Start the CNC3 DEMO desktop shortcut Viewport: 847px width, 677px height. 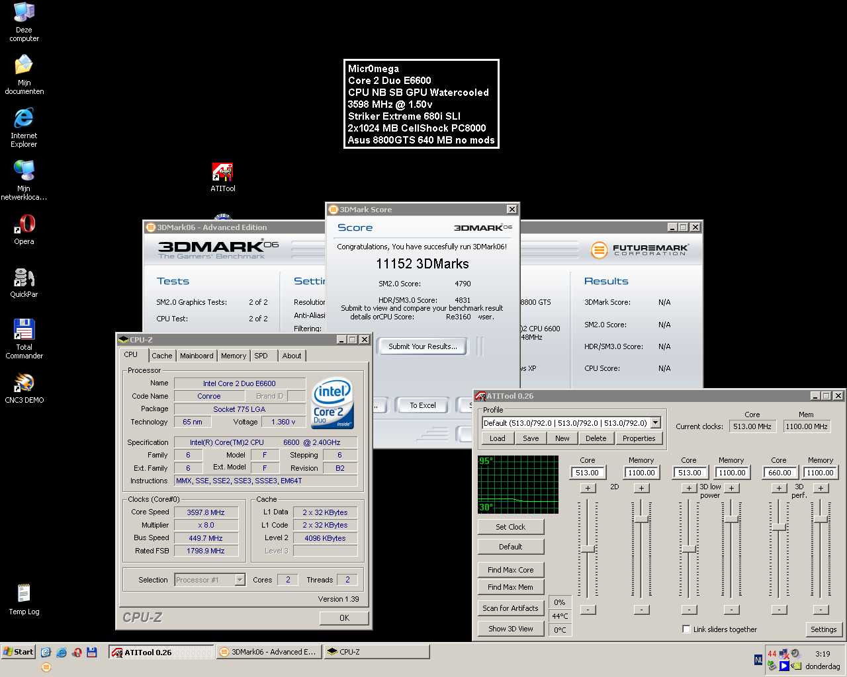[x=24, y=388]
